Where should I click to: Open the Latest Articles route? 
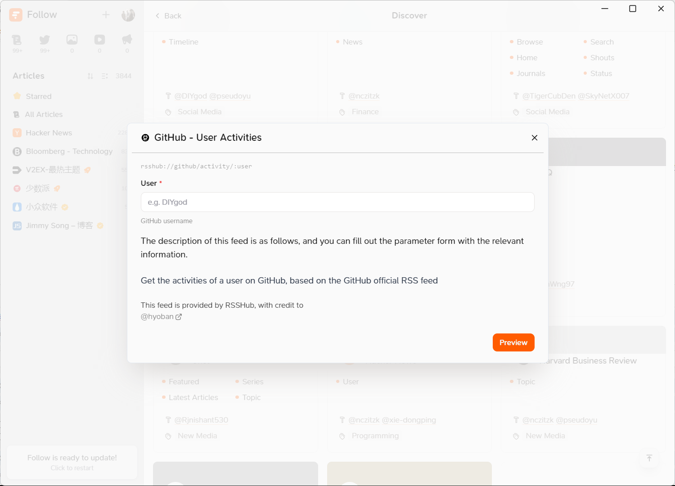pyautogui.click(x=193, y=397)
